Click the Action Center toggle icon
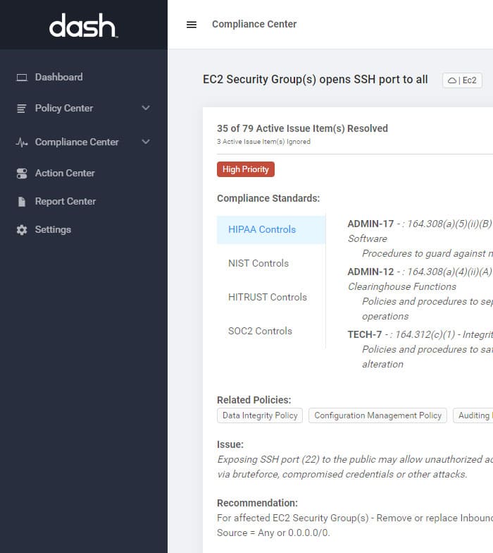493x553 pixels. pyautogui.click(x=22, y=174)
